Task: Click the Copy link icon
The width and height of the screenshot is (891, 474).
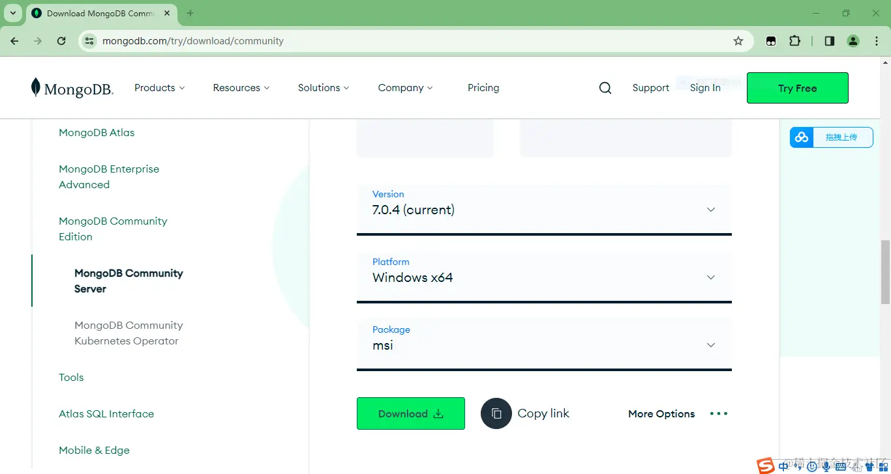Action: click(496, 413)
